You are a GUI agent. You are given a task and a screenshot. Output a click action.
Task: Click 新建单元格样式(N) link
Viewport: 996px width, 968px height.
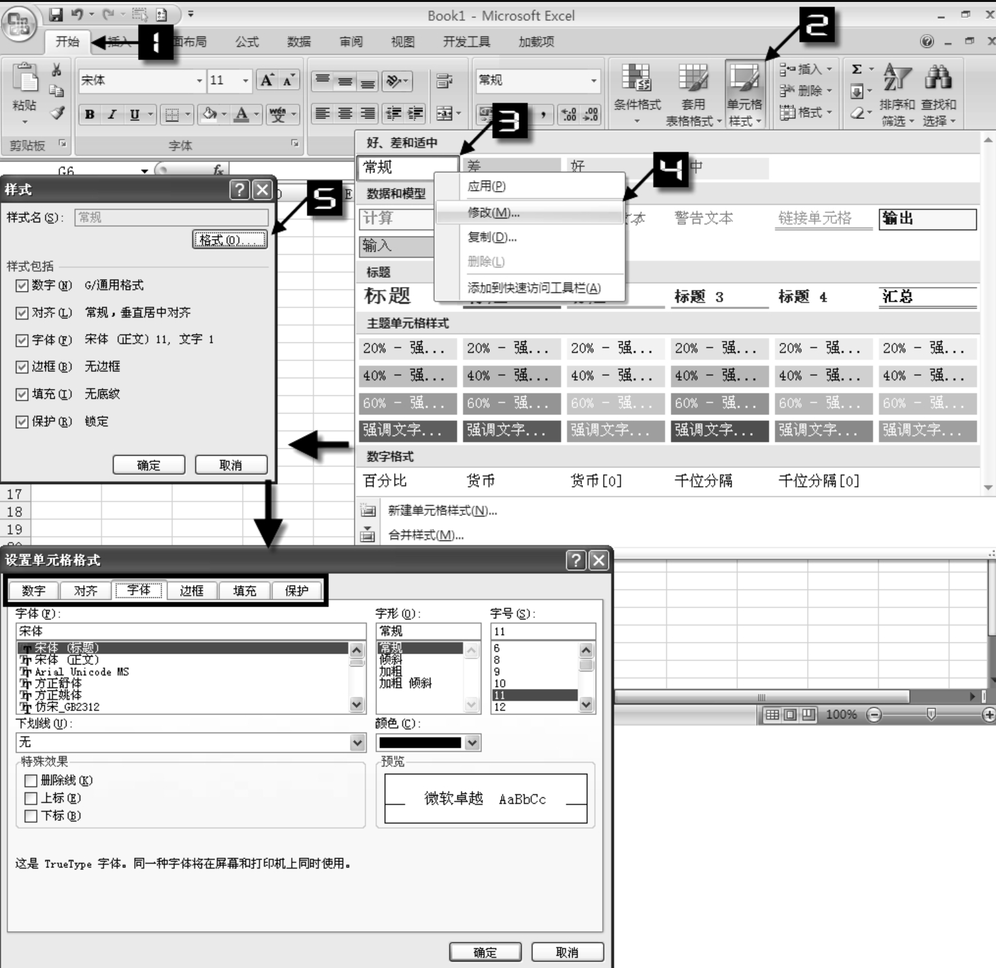442,510
